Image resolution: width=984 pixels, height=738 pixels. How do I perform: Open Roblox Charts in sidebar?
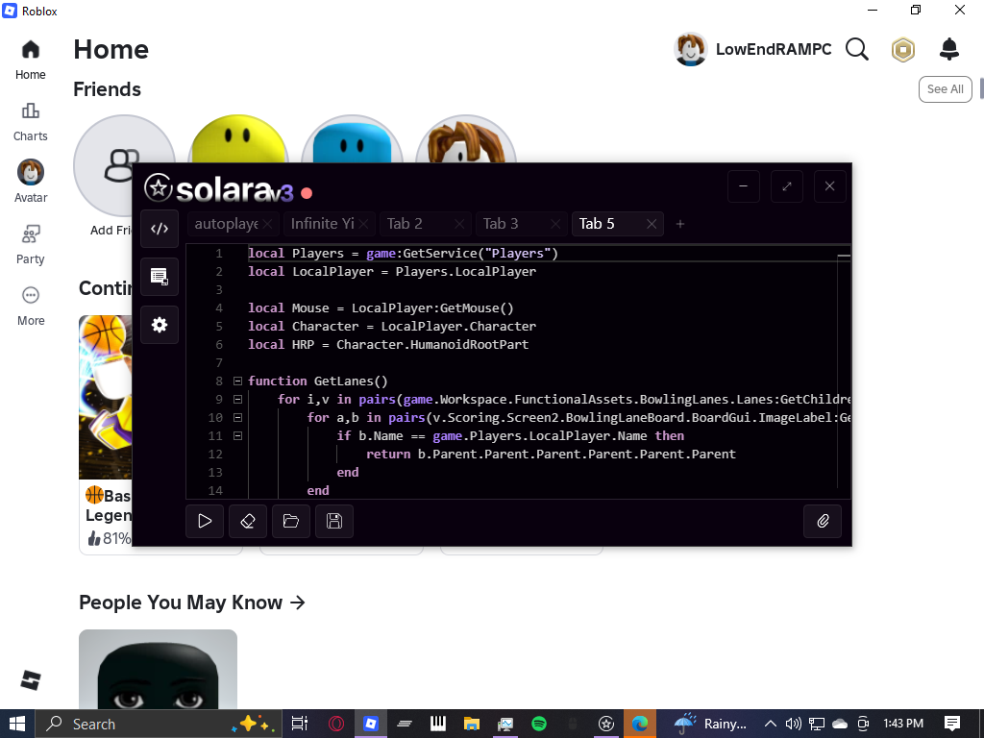pos(30,122)
